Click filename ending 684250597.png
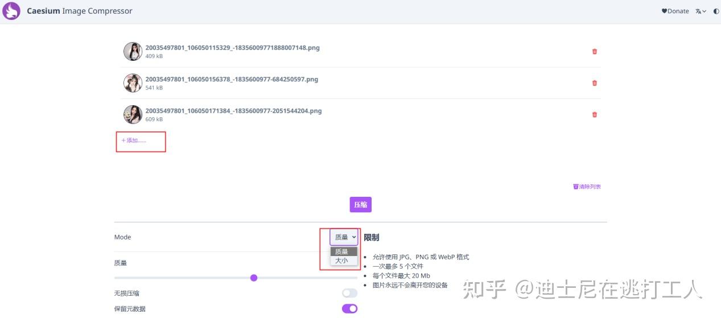This screenshot has height=318, width=721. (x=232, y=79)
